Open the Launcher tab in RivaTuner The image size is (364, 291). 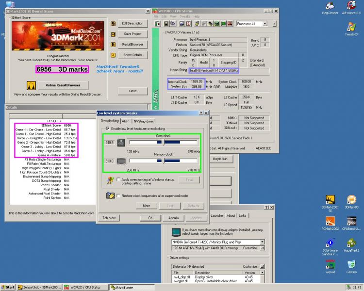pos(217,215)
